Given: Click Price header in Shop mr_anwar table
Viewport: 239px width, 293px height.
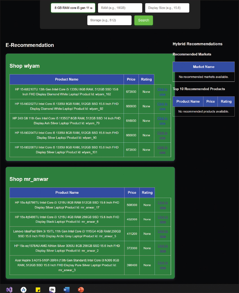Looking at the screenshot, I should (132, 193).
